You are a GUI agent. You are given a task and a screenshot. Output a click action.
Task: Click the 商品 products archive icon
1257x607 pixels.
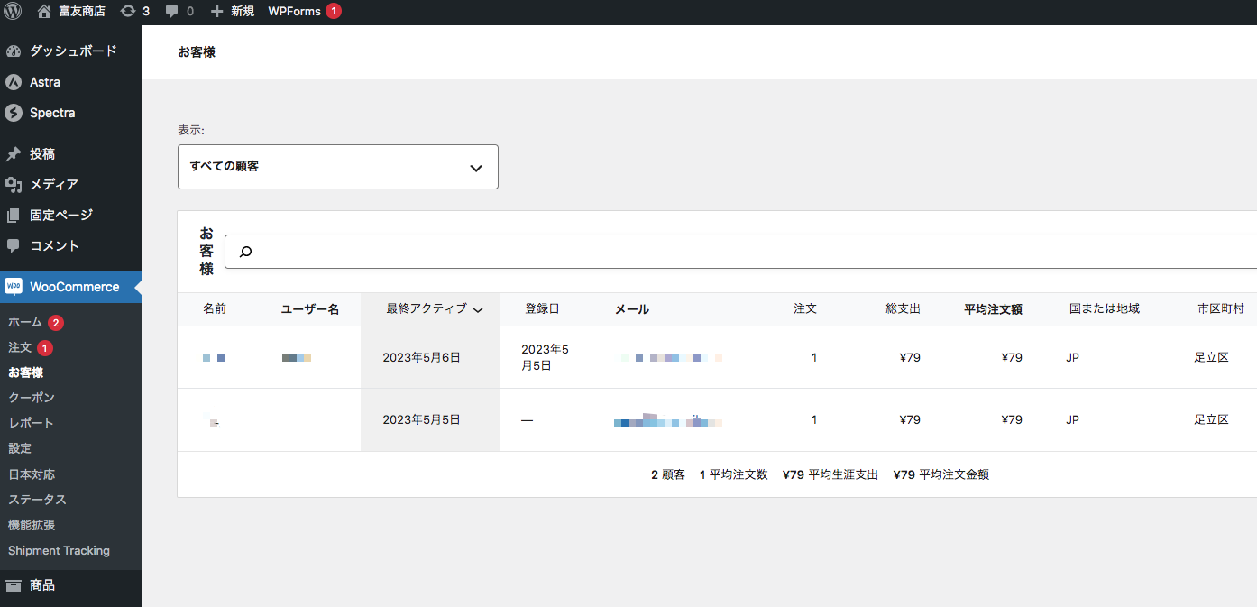pyautogui.click(x=14, y=585)
